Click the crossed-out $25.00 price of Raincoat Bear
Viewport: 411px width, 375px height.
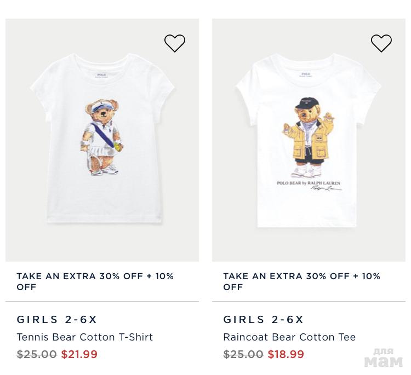coord(243,354)
